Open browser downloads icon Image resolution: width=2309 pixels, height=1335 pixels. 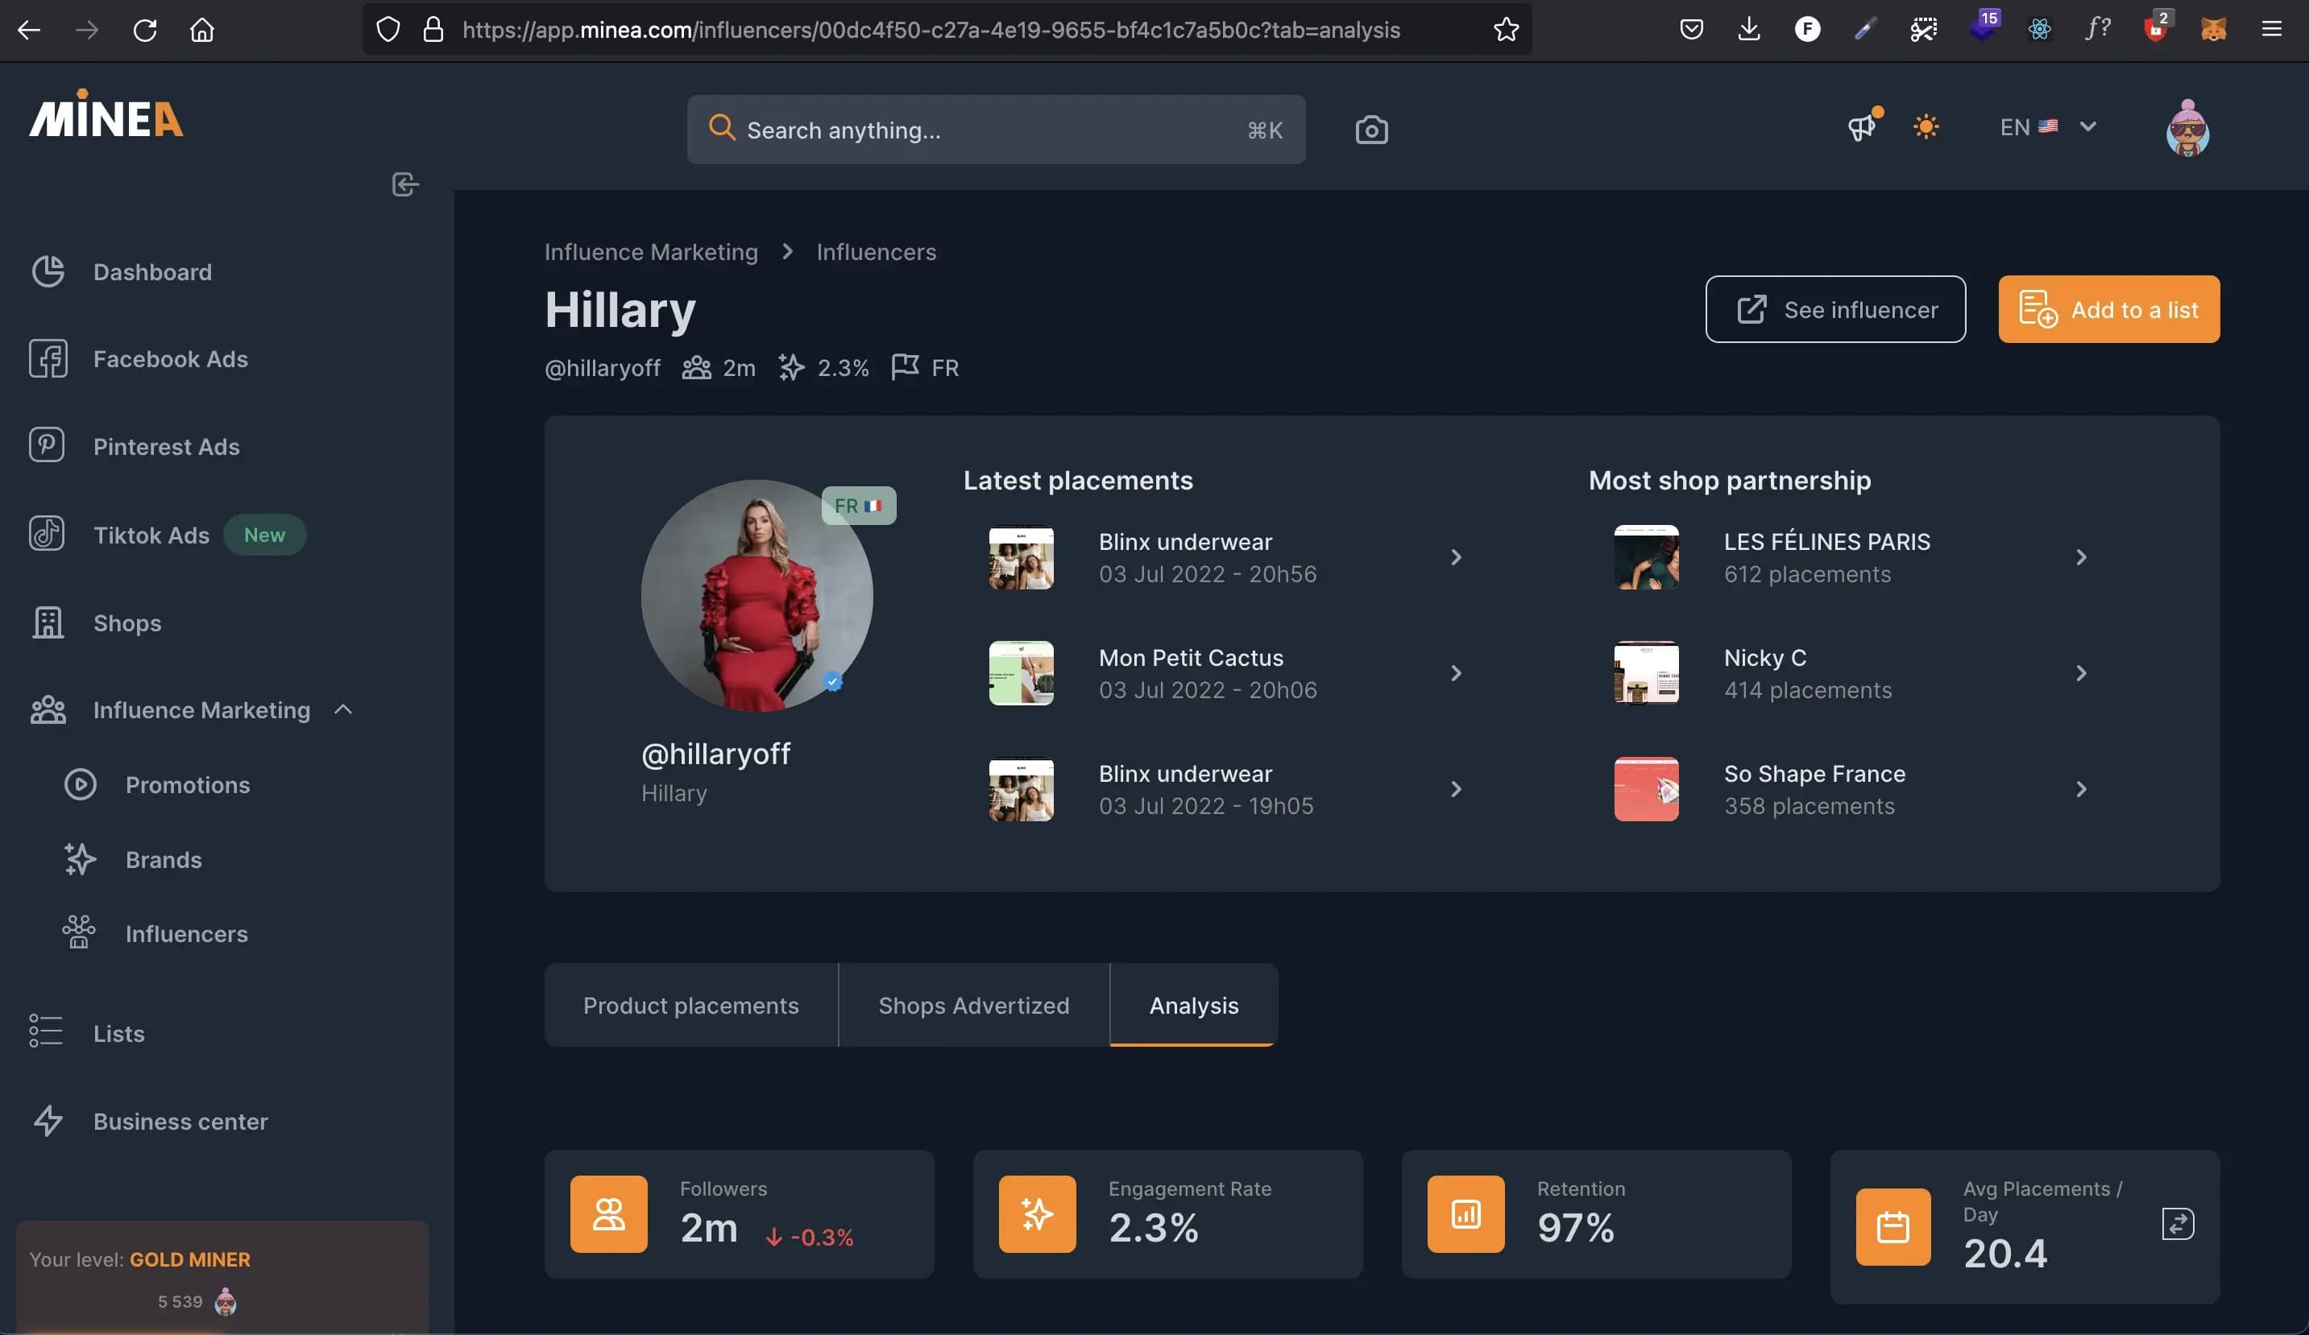pyautogui.click(x=1748, y=29)
